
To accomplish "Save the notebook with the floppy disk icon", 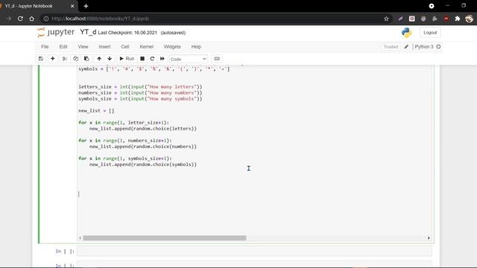I will coord(41,59).
